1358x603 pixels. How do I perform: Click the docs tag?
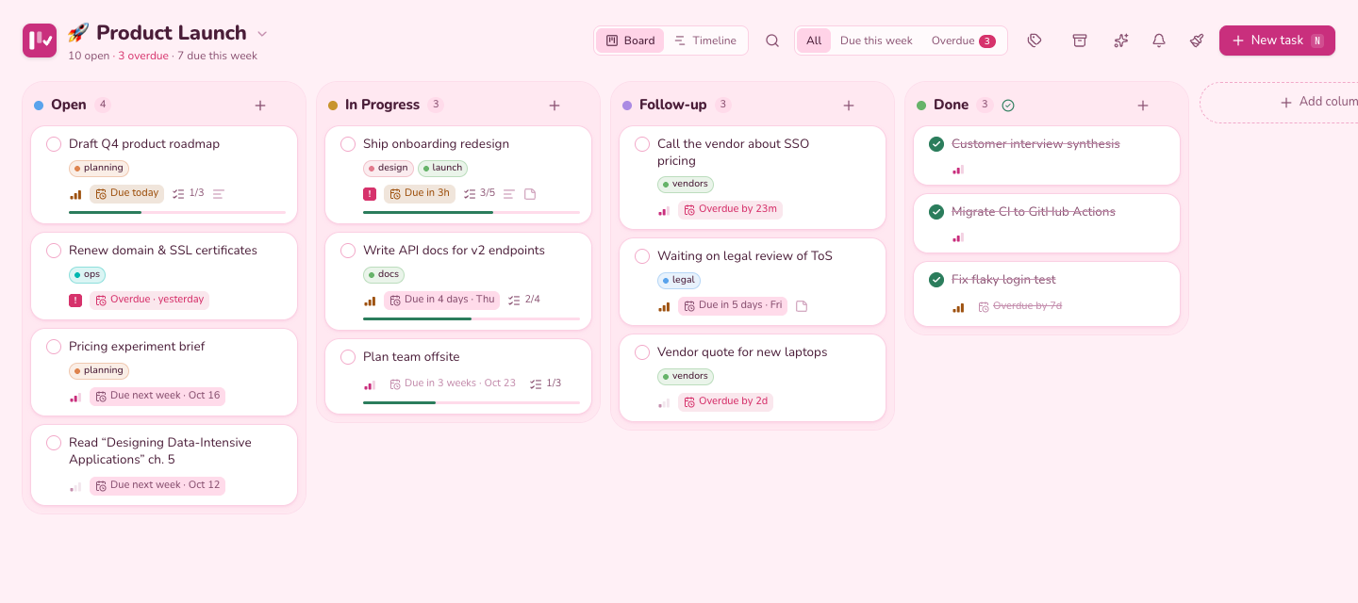[384, 275]
